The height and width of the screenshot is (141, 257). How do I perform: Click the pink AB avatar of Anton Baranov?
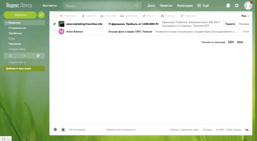[61, 32]
